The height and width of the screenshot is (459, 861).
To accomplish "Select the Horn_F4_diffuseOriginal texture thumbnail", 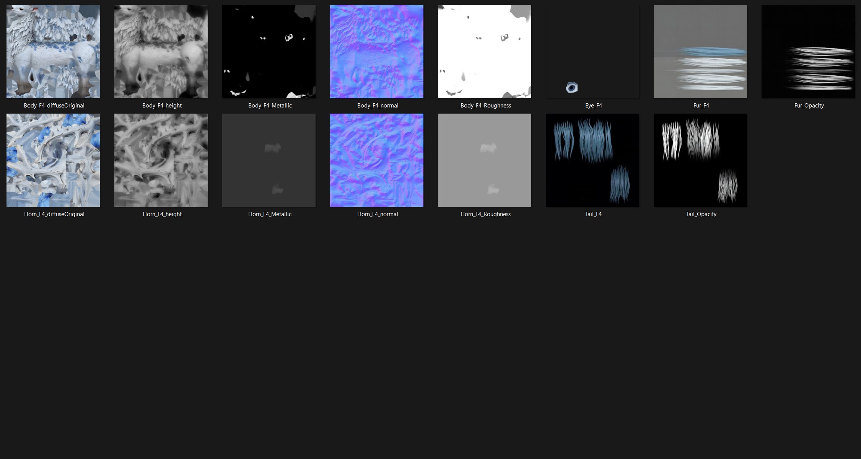I will (53, 160).
